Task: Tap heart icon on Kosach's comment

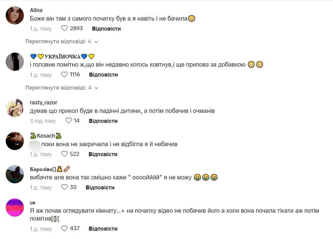Action: pyautogui.click(x=64, y=154)
